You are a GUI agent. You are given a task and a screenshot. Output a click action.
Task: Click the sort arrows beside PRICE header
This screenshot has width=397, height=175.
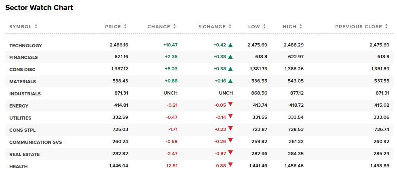[x=125, y=27]
